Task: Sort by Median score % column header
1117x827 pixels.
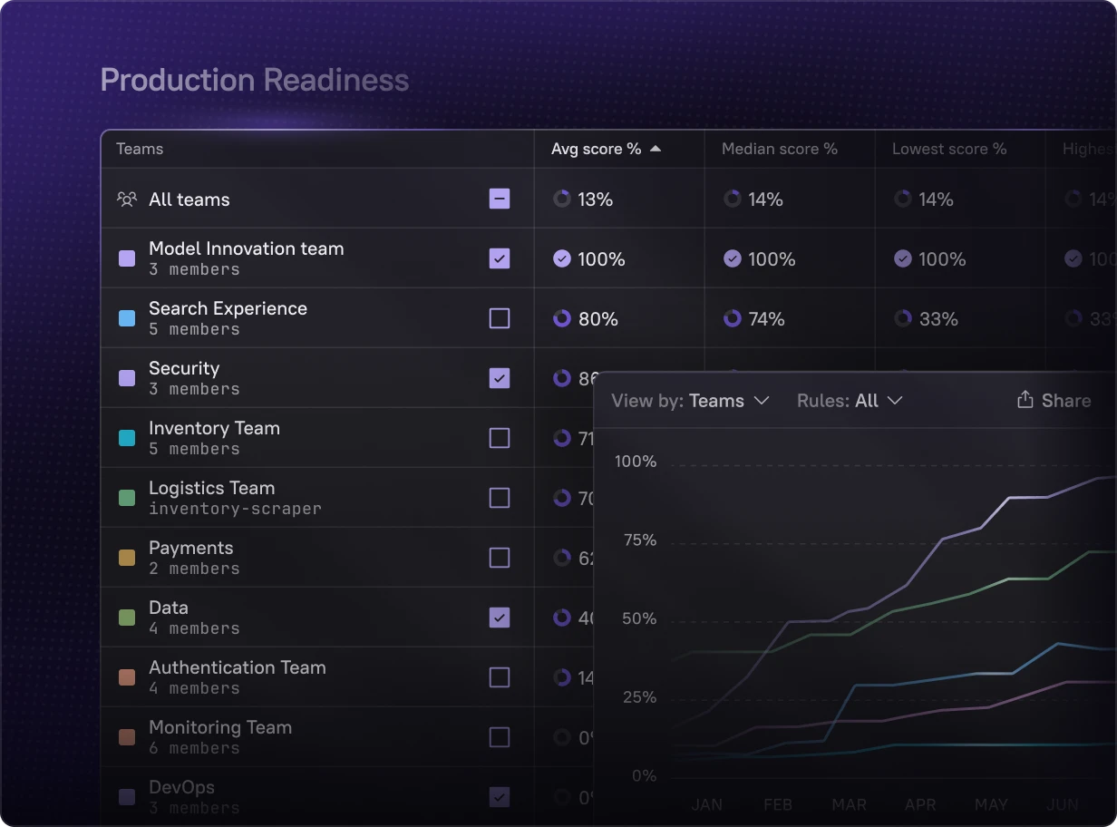Action: pos(779,149)
